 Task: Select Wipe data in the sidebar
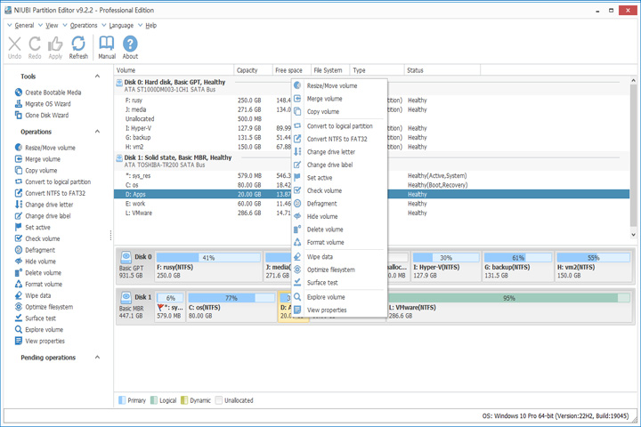point(33,295)
